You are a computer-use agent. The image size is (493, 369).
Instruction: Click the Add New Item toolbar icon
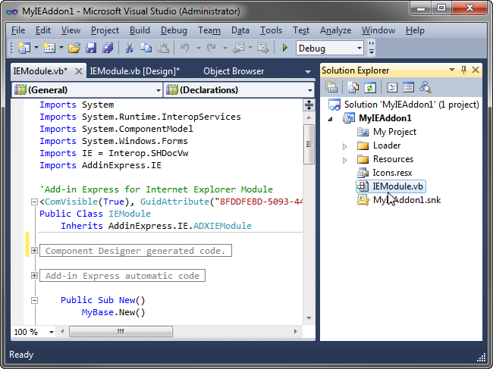click(x=49, y=48)
